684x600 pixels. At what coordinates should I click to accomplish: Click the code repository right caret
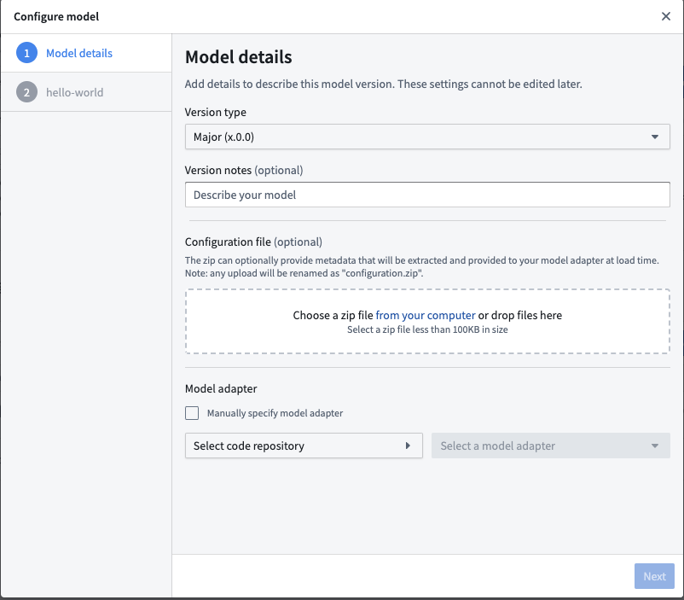coord(408,446)
